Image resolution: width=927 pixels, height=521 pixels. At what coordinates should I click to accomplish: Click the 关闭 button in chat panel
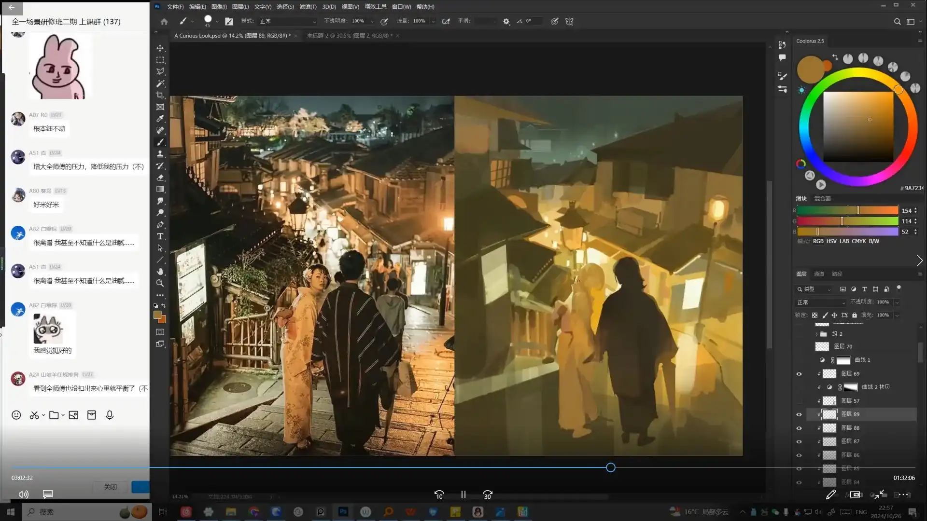[110, 487]
